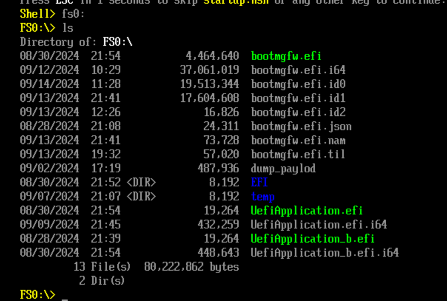Click the size value 487,936

[218, 169]
